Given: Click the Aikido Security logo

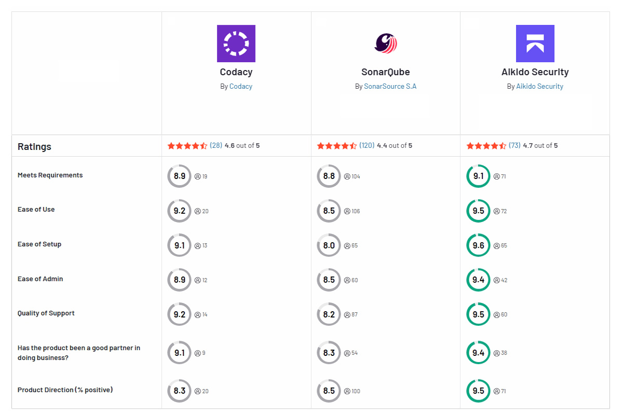Looking at the screenshot, I should coord(535,44).
